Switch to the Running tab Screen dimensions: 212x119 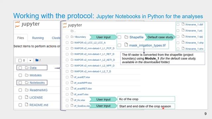[x=38, y=38]
